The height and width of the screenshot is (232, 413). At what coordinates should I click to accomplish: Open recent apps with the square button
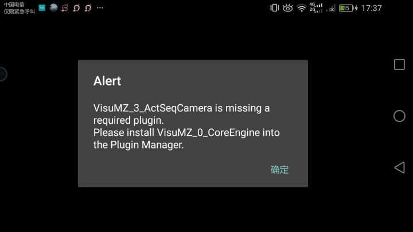(399, 64)
